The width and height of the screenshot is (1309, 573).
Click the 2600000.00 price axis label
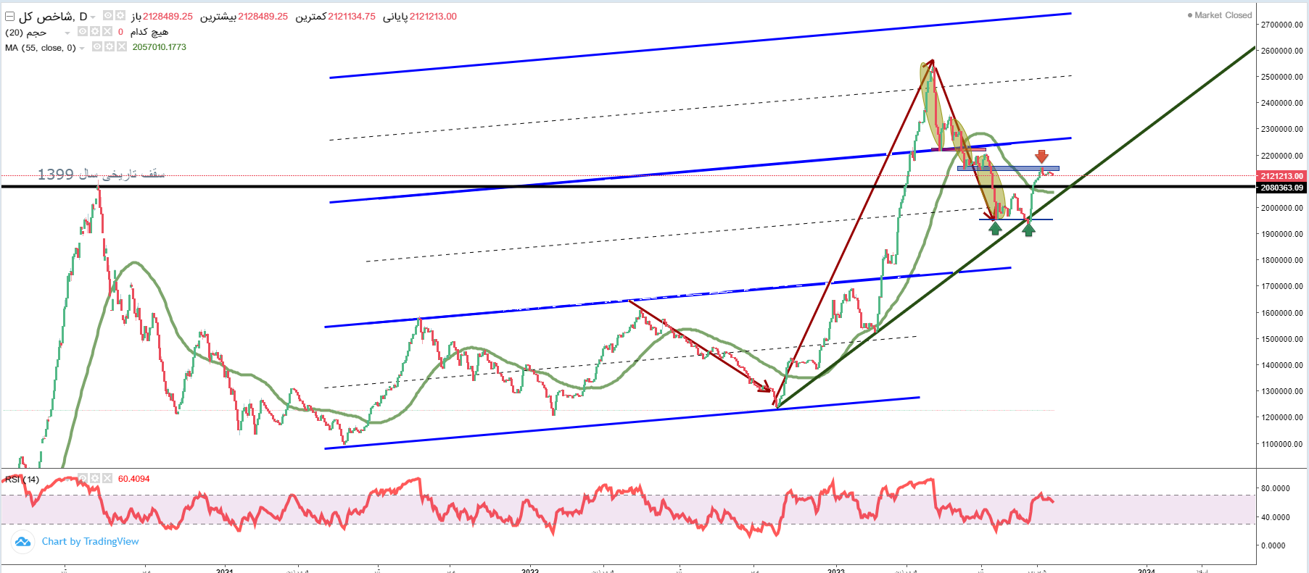click(1282, 51)
